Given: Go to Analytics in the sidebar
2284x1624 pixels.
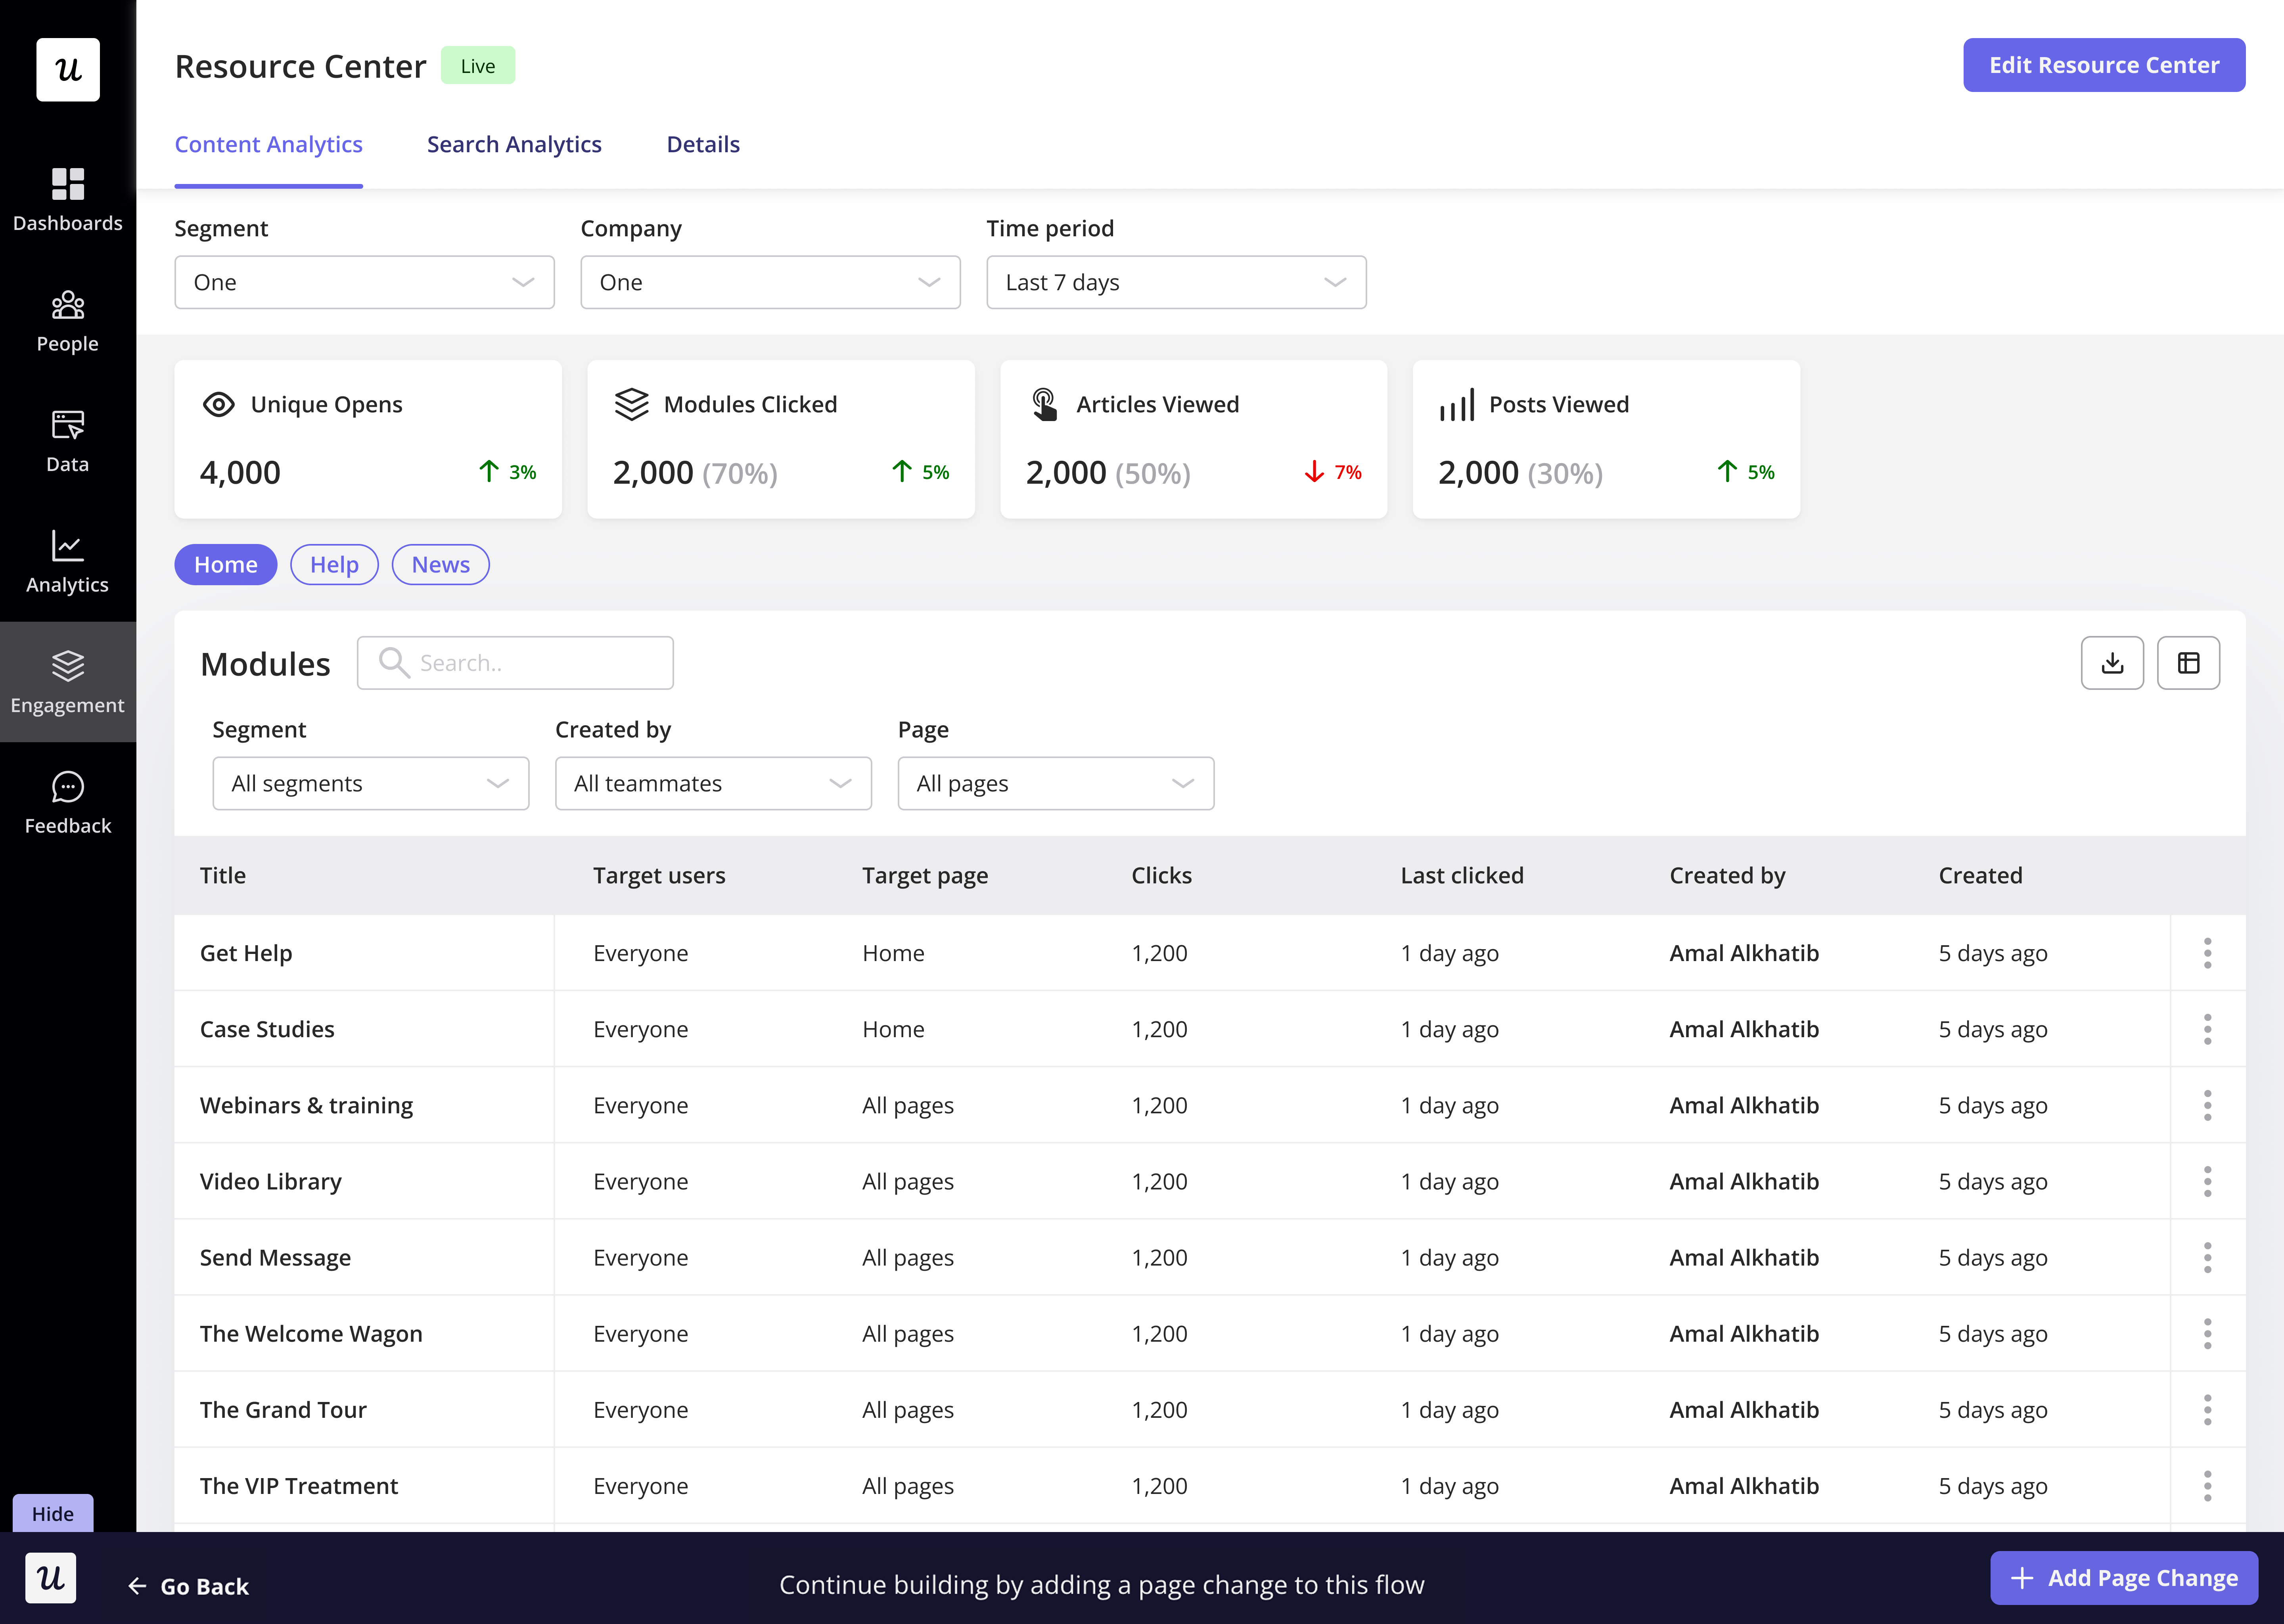Looking at the screenshot, I should click(x=67, y=561).
